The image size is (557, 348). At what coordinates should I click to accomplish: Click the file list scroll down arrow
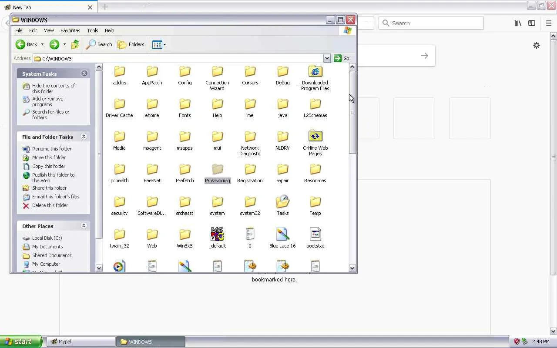tap(352, 268)
